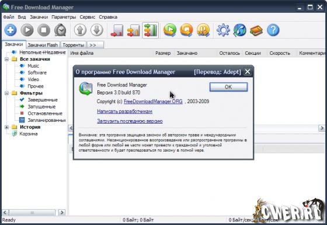
Task: Click the Написать разработчикам link
Action: coord(124,111)
